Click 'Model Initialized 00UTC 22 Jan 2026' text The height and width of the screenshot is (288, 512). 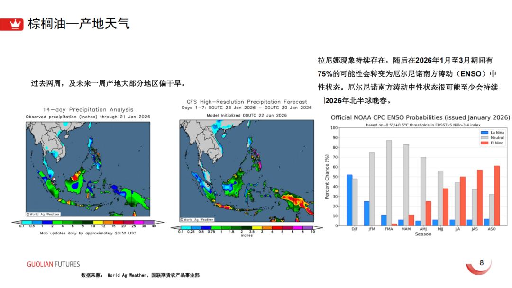[247, 115]
